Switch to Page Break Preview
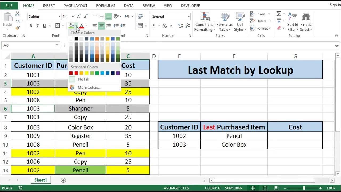 (277, 188)
